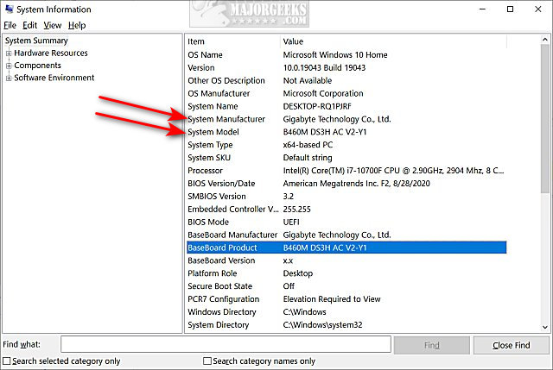
Task: Select the Processor row
Action: pyautogui.click(x=346, y=171)
